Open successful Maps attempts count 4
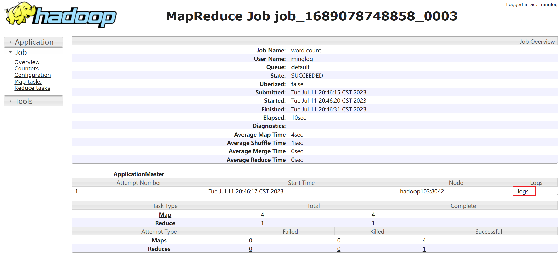 click(424, 240)
